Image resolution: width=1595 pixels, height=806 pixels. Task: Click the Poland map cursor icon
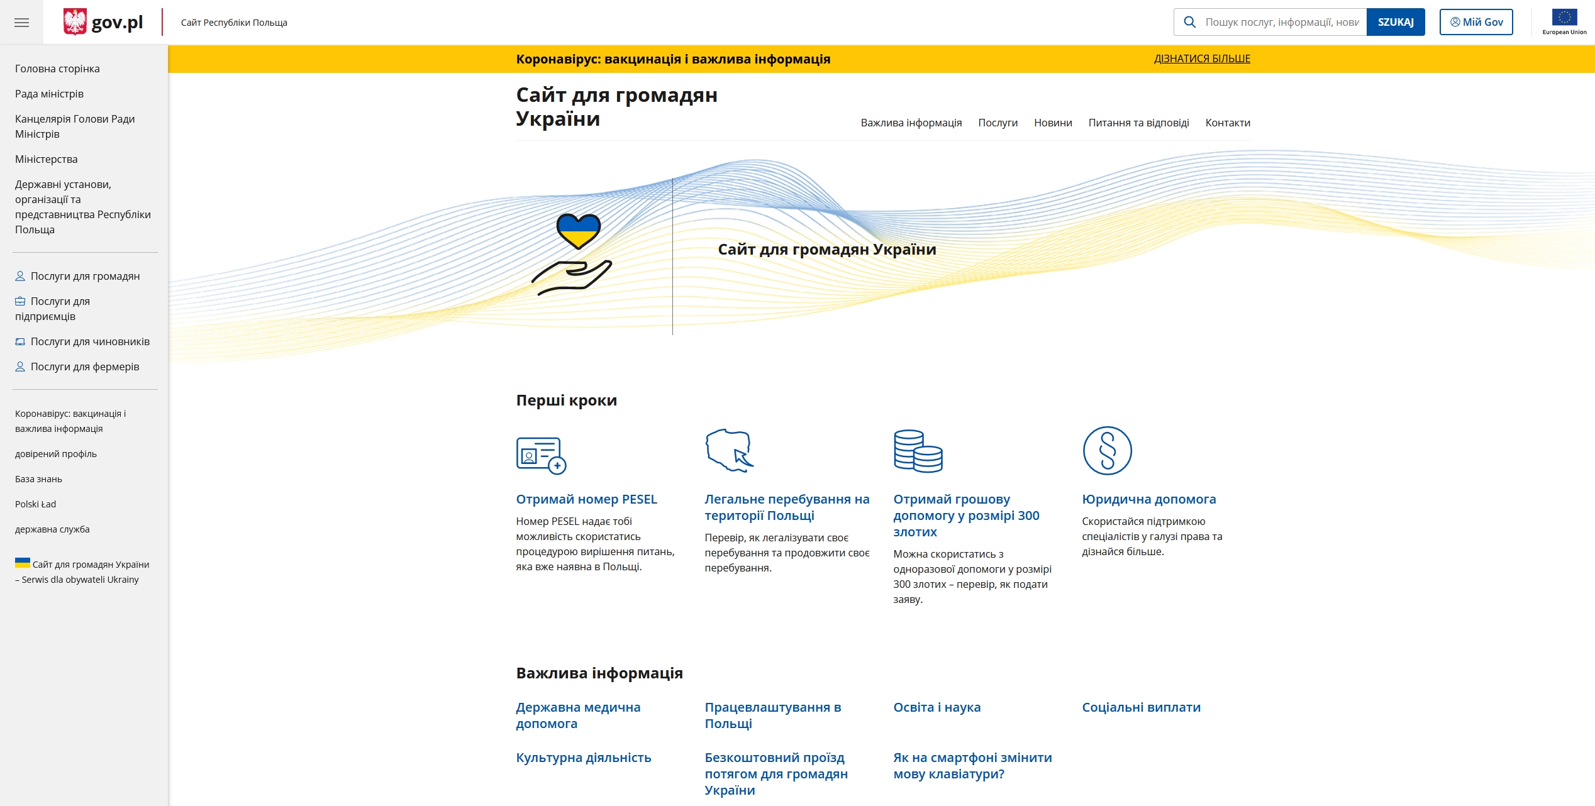730,450
